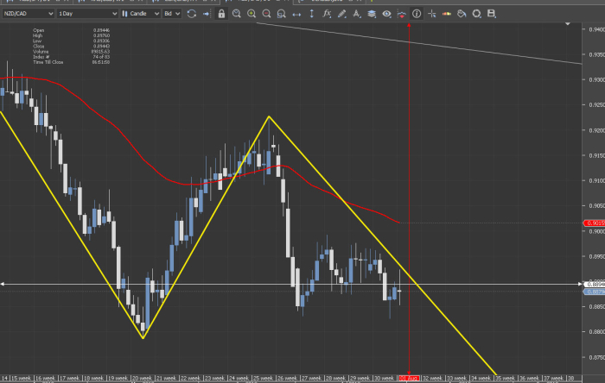Click the zoom to area magnifier icon

[x=237, y=14]
